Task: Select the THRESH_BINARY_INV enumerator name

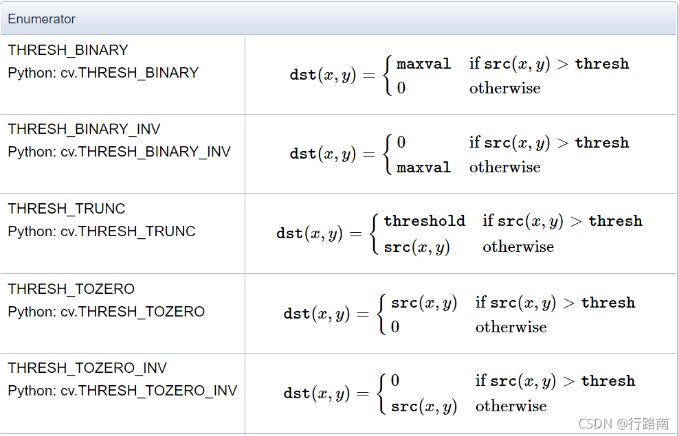Action: click(x=84, y=129)
